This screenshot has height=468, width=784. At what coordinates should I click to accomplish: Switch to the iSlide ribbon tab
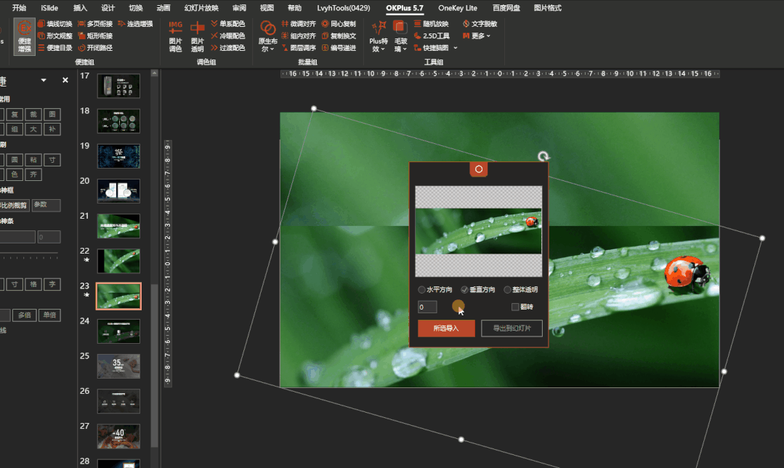[49, 8]
